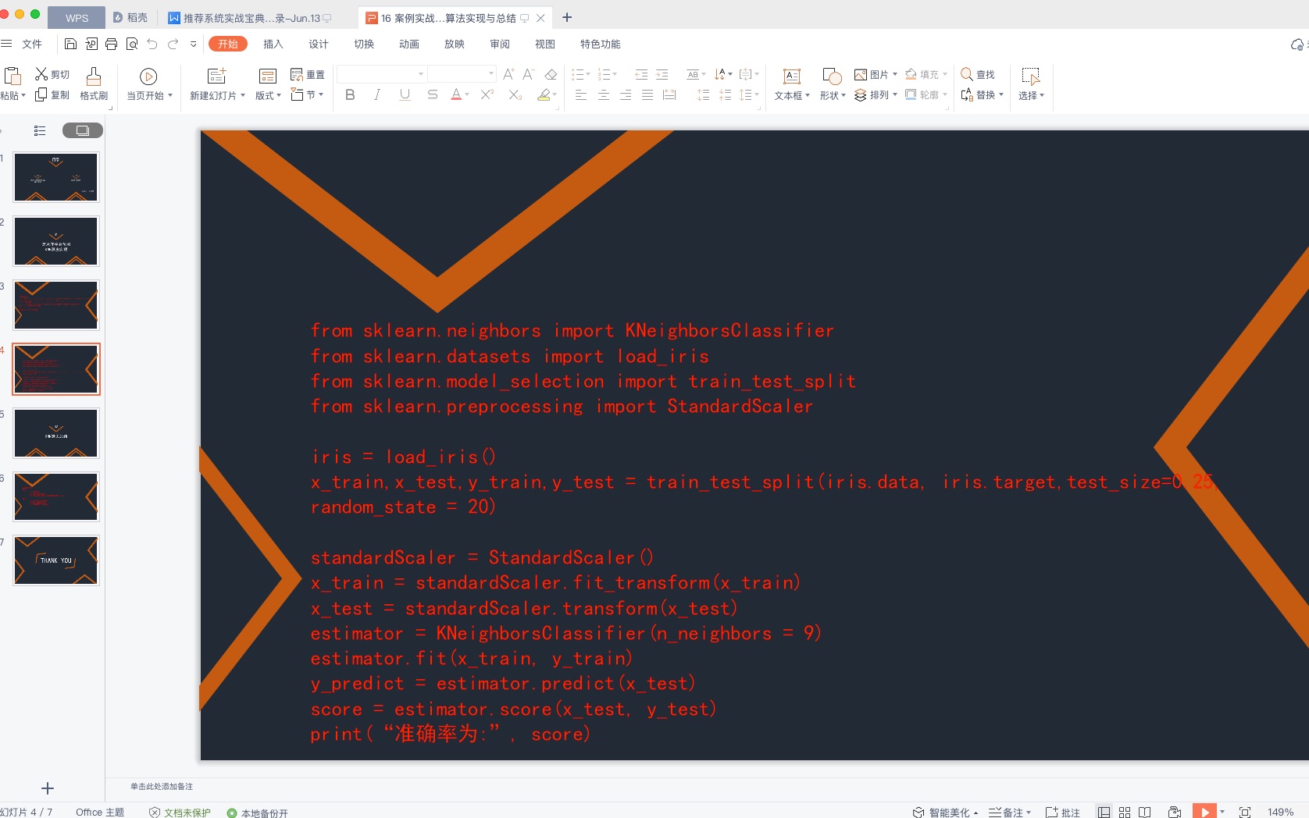Switch to Slide Sorter view
Image resolution: width=1309 pixels, height=818 pixels.
tap(1125, 813)
